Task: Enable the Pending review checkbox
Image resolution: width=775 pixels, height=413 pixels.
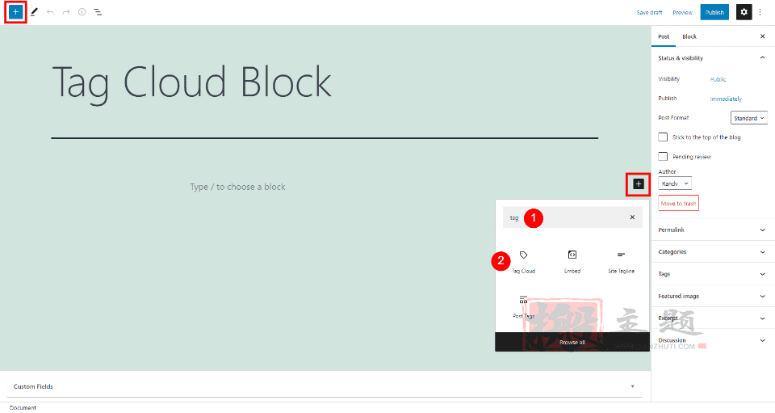Action: pyautogui.click(x=663, y=156)
